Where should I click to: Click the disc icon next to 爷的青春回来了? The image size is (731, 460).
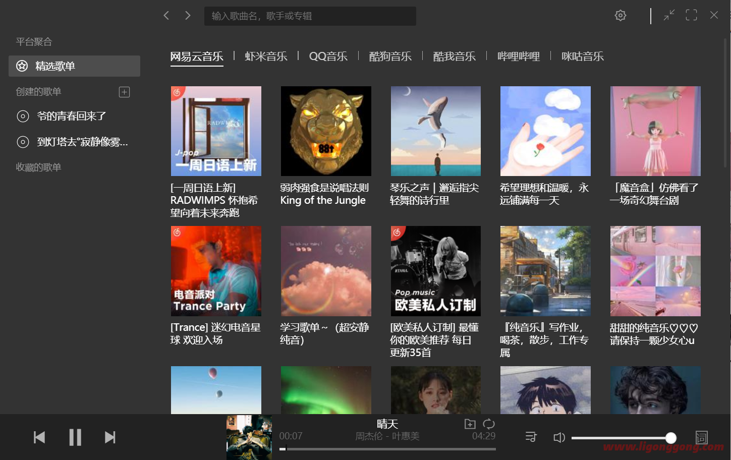click(x=23, y=117)
